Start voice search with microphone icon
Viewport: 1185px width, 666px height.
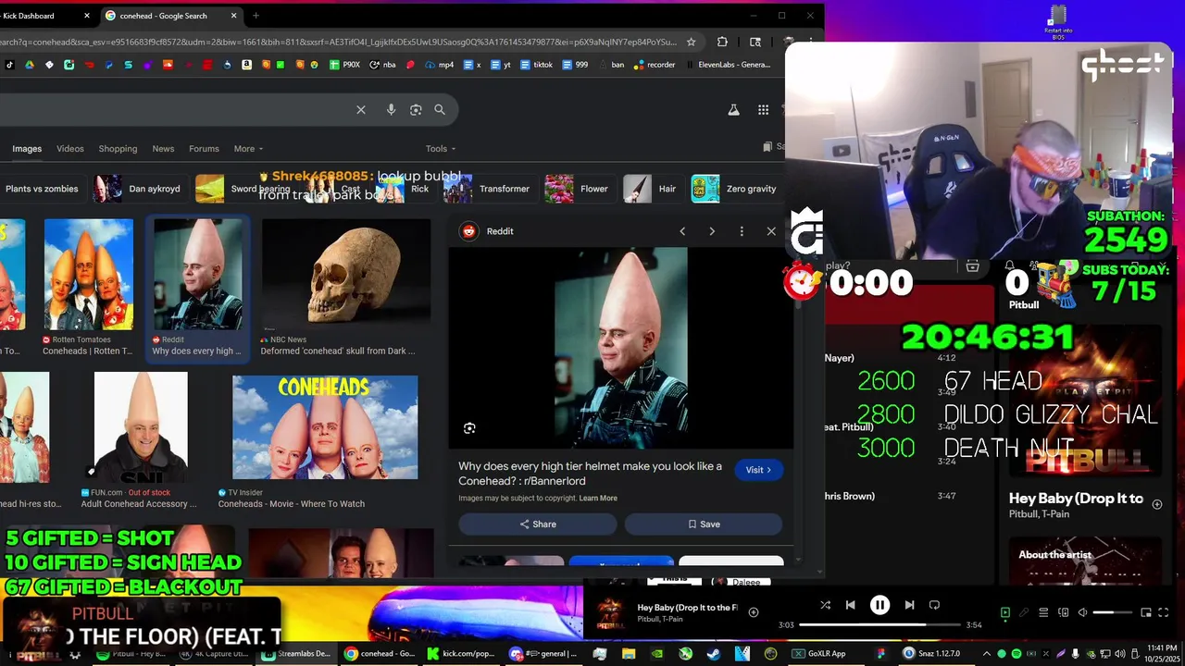click(x=391, y=110)
